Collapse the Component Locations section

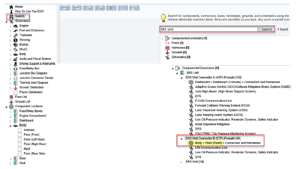tap(6, 107)
